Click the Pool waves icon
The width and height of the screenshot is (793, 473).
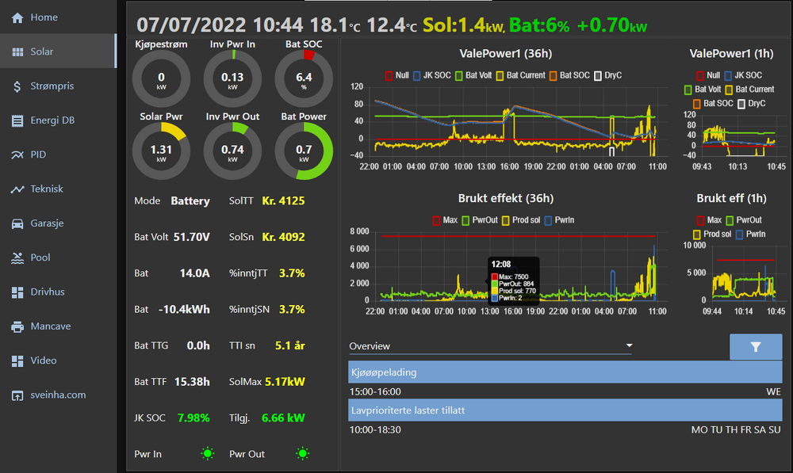(x=17, y=258)
